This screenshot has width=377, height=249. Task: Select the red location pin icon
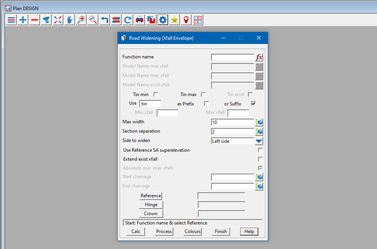tap(186, 20)
